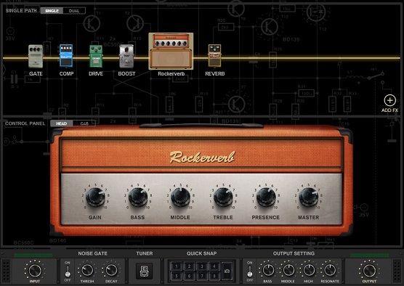404x286 pixels.
Task: Click the NOISE GATE heading
Action: 92,253
